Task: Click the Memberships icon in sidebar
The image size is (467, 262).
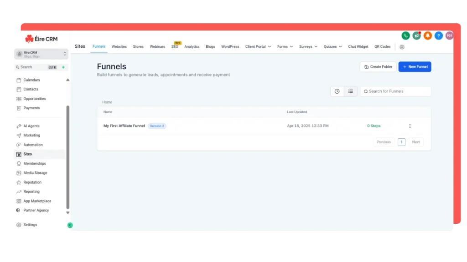Action: (x=19, y=164)
